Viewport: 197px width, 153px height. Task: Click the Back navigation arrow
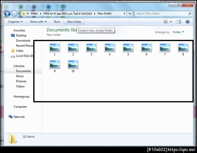8,13
